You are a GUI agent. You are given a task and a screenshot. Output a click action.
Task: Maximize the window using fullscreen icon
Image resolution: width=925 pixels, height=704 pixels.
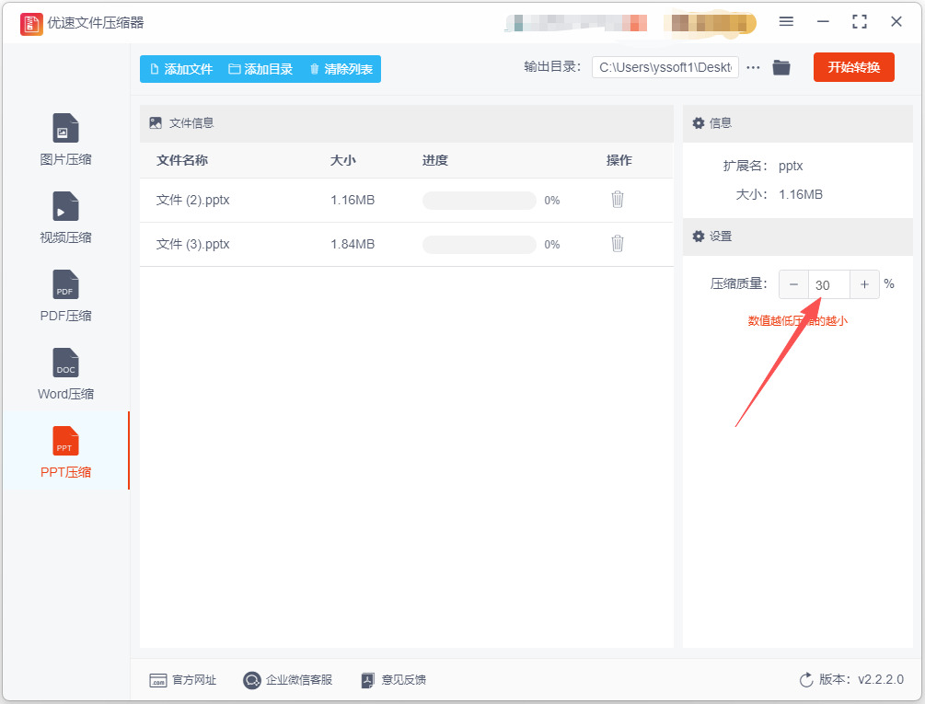pos(860,22)
